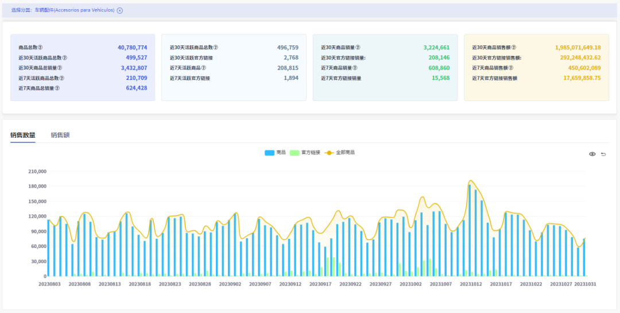Select the 近7天活跃官方链接 label
This screenshot has width=620, height=313.
tap(190, 78)
